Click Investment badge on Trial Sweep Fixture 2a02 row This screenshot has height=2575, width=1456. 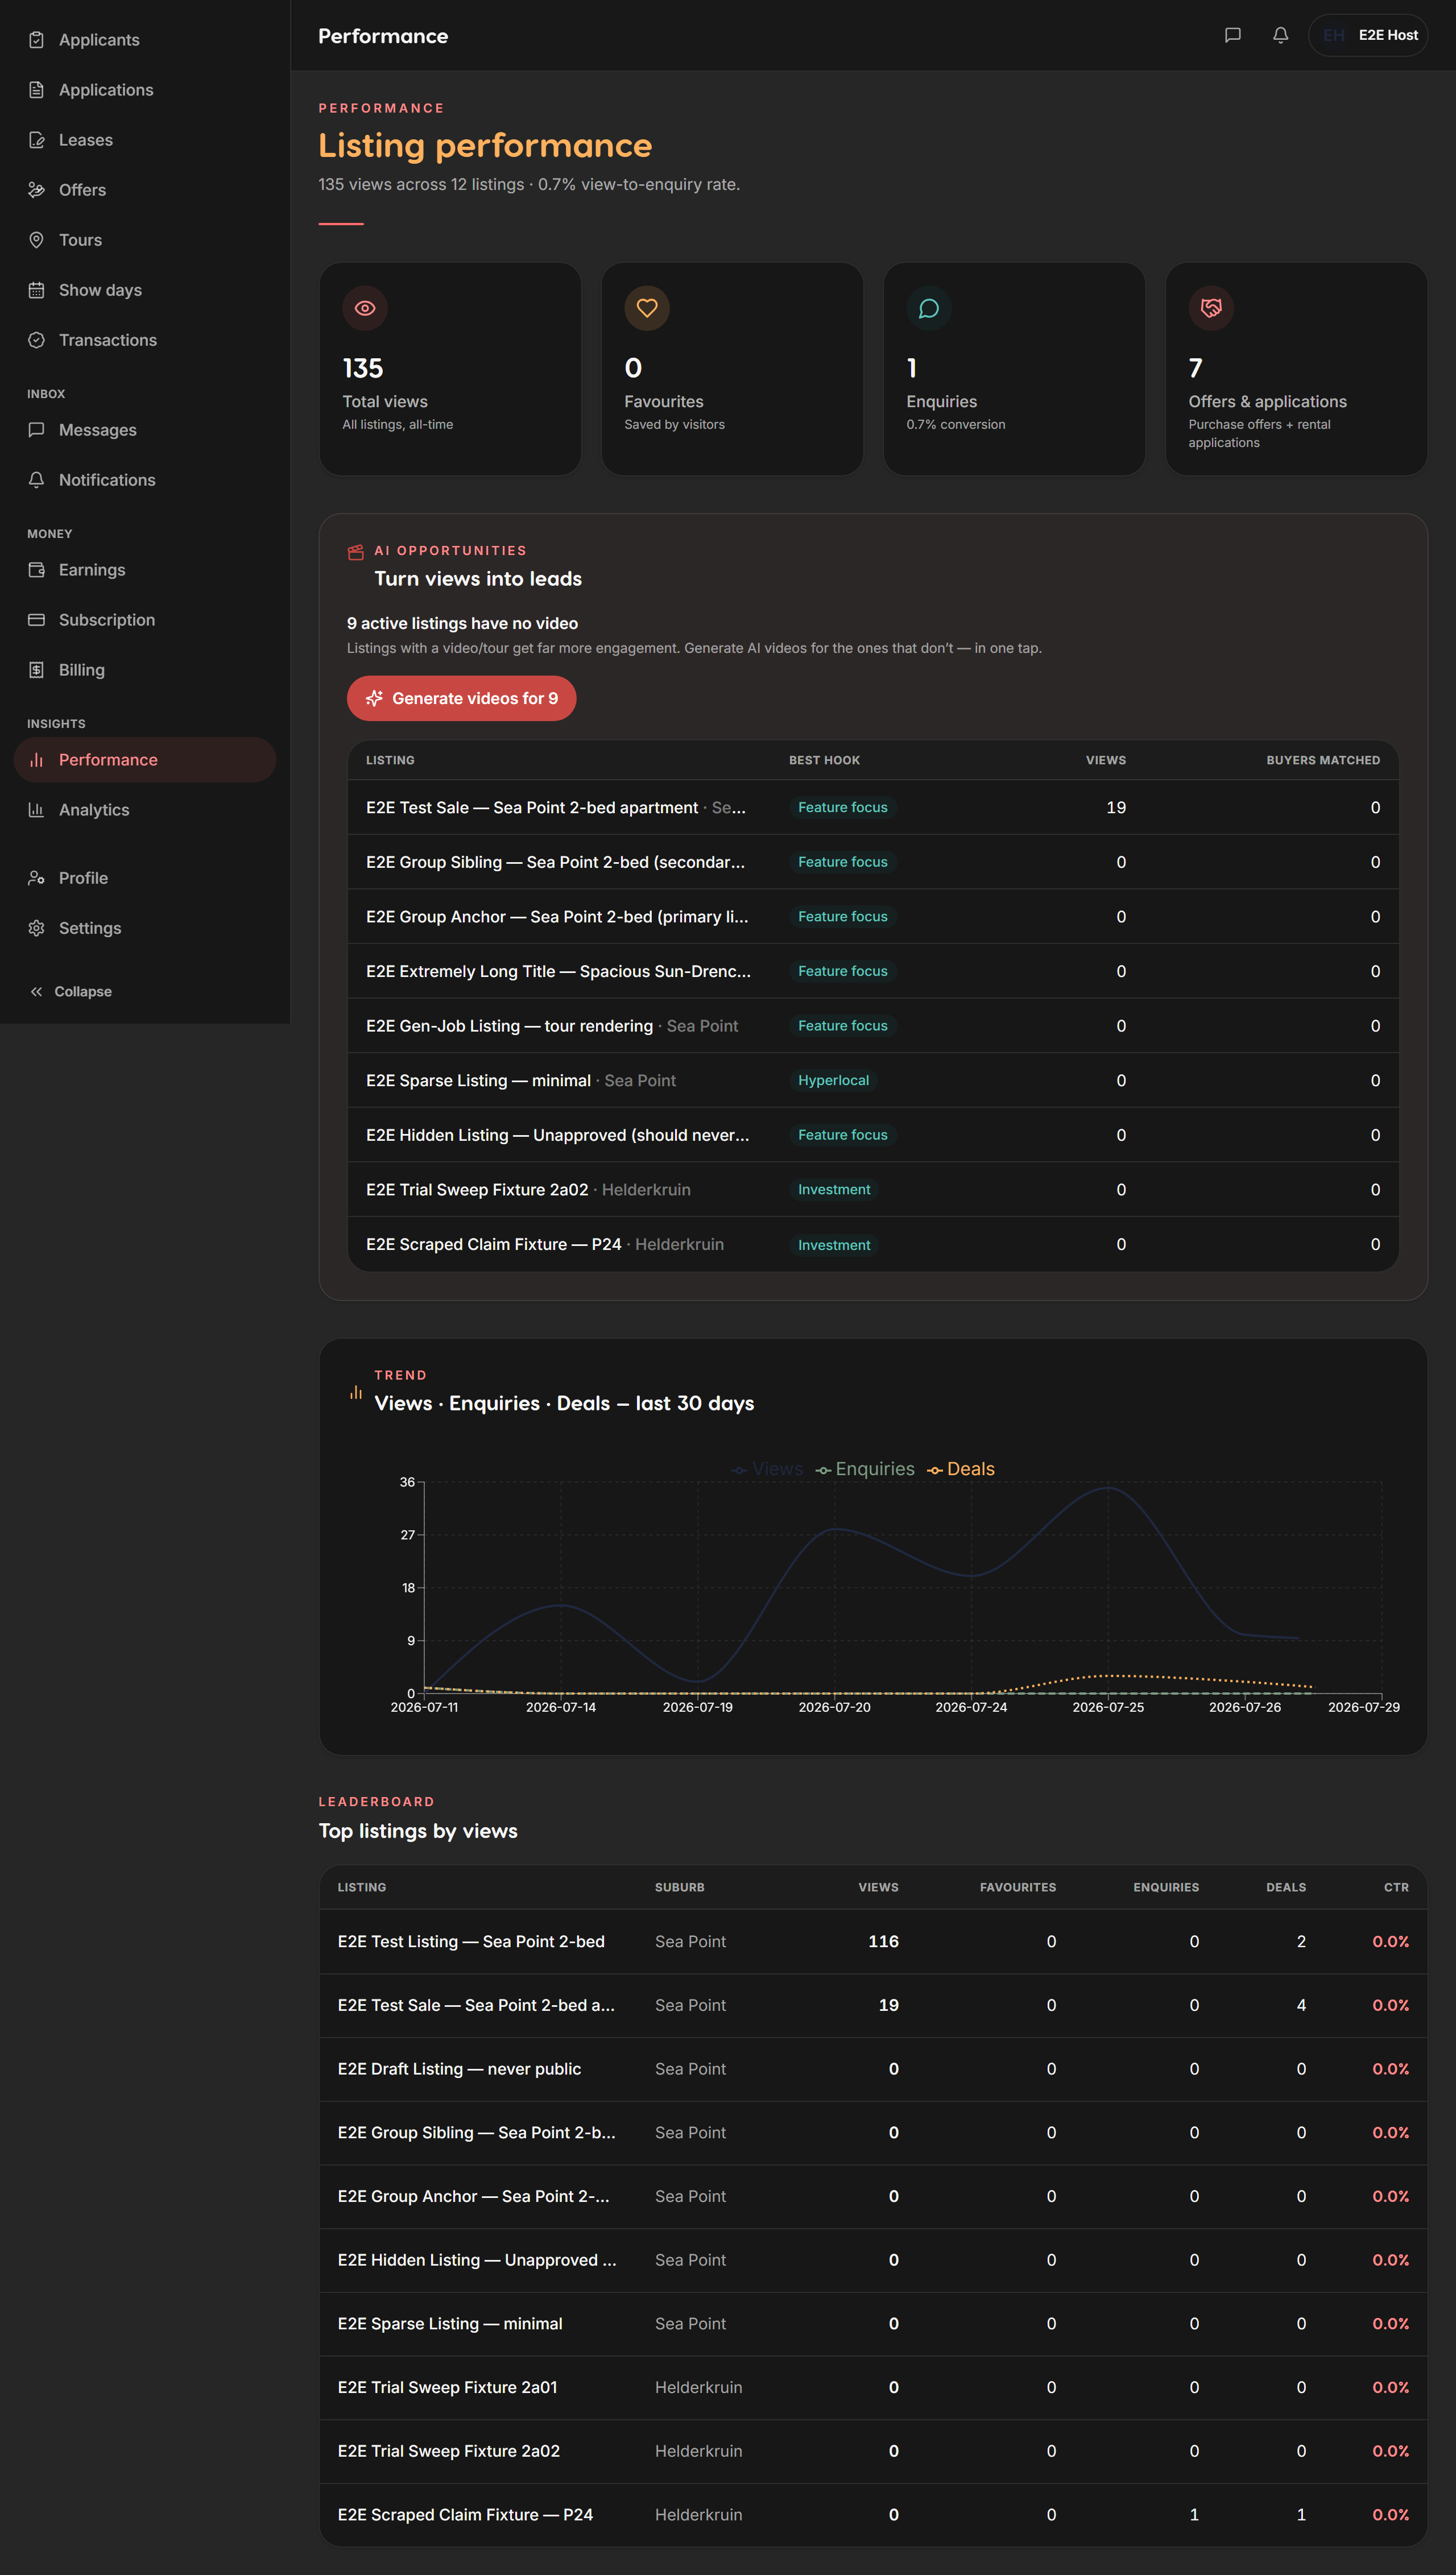click(x=834, y=1190)
